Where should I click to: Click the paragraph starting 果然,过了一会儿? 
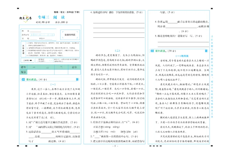53,103
